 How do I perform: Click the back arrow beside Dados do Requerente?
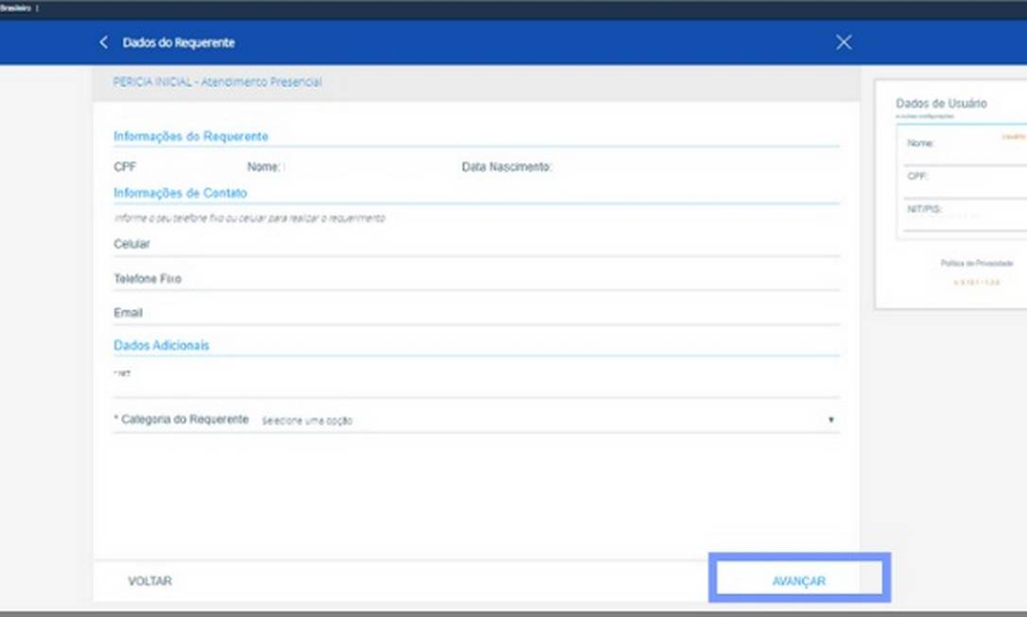tap(104, 43)
